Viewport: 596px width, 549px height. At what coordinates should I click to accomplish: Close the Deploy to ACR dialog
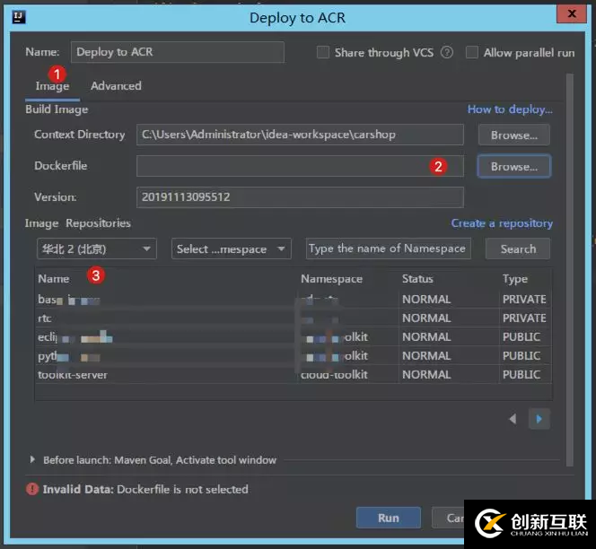[571, 14]
